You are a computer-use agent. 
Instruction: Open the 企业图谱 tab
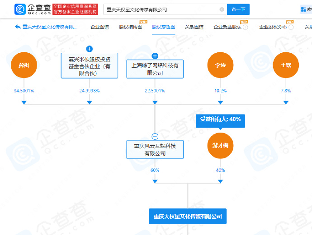click(99, 27)
